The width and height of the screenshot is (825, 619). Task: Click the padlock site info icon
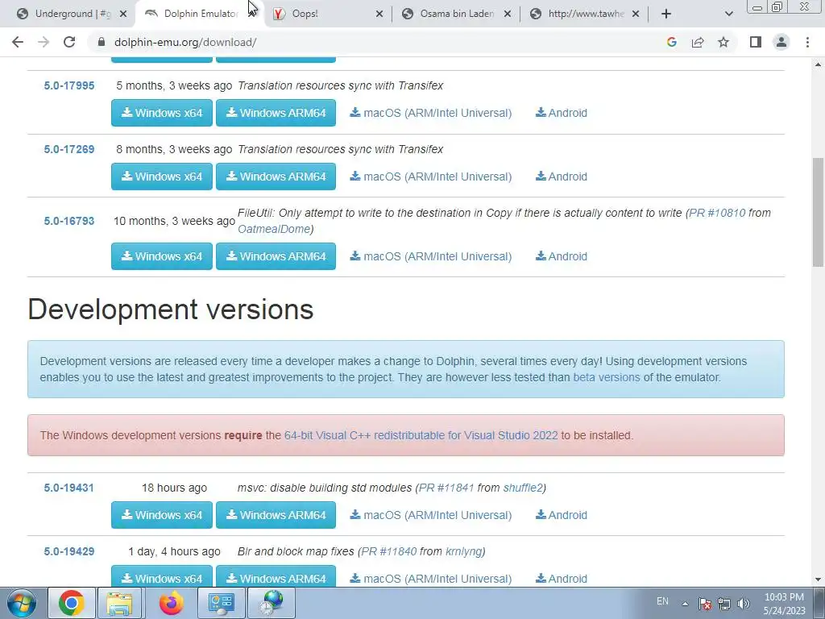coord(102,42)
